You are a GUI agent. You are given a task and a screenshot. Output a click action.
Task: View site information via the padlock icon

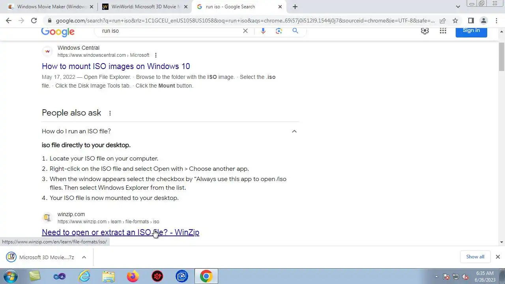coord(49,21)
